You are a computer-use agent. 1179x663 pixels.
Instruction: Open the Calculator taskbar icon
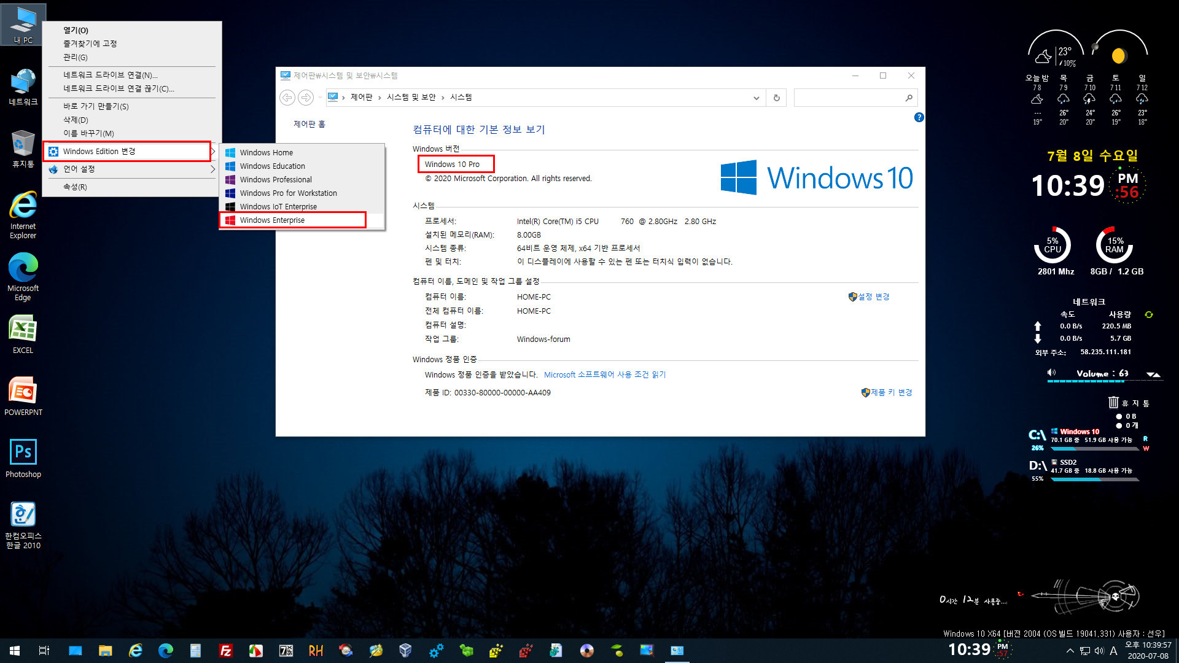[196, 651]
